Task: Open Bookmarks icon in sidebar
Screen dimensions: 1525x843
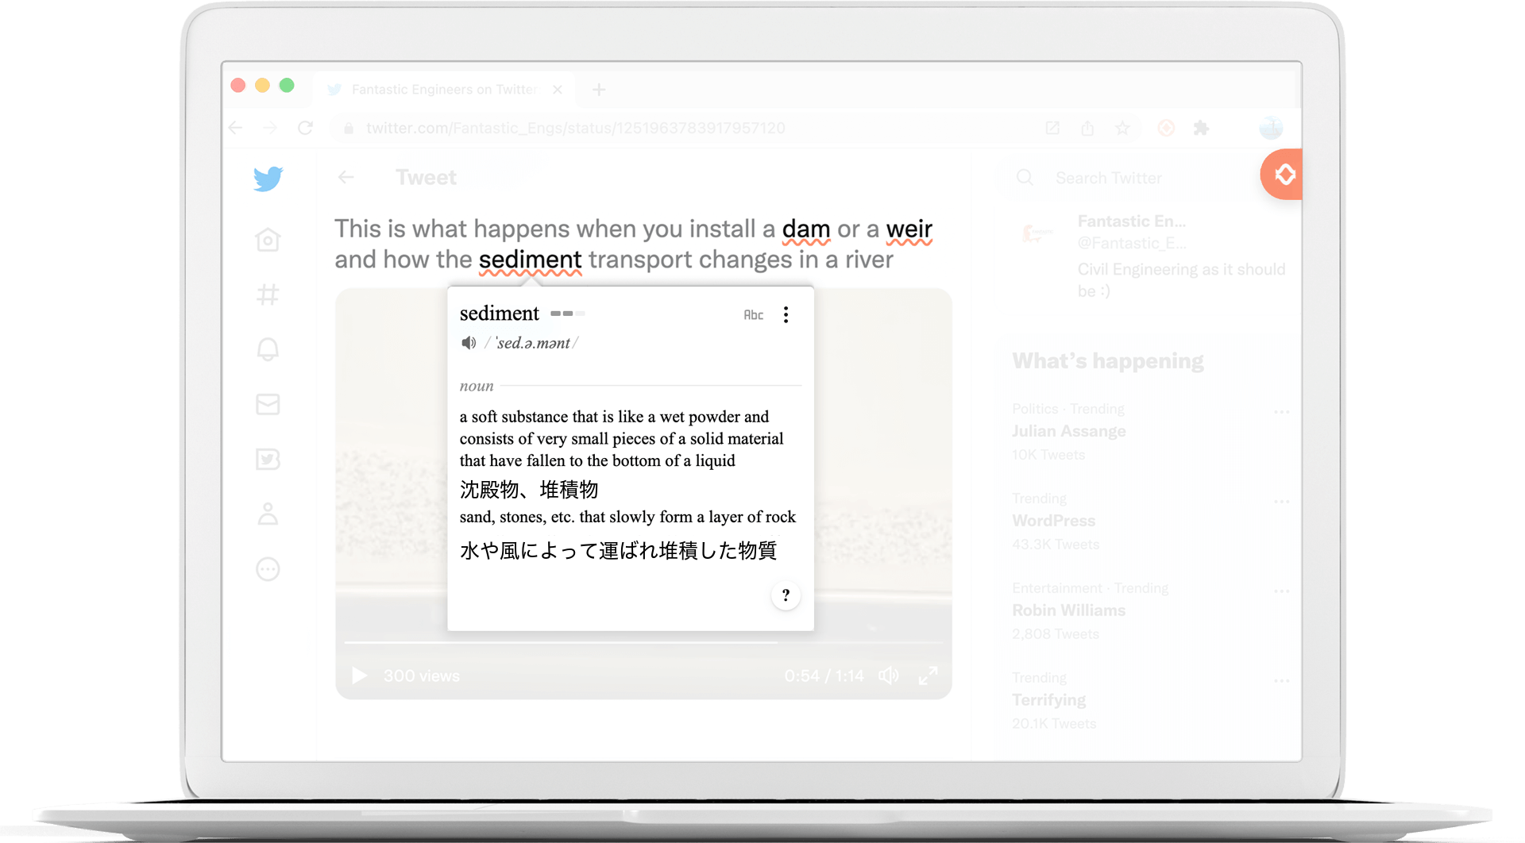Action: [x=268, y=459]
